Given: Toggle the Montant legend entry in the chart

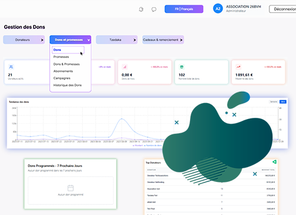Looking at the screenshot, I should tap(138, 145).
